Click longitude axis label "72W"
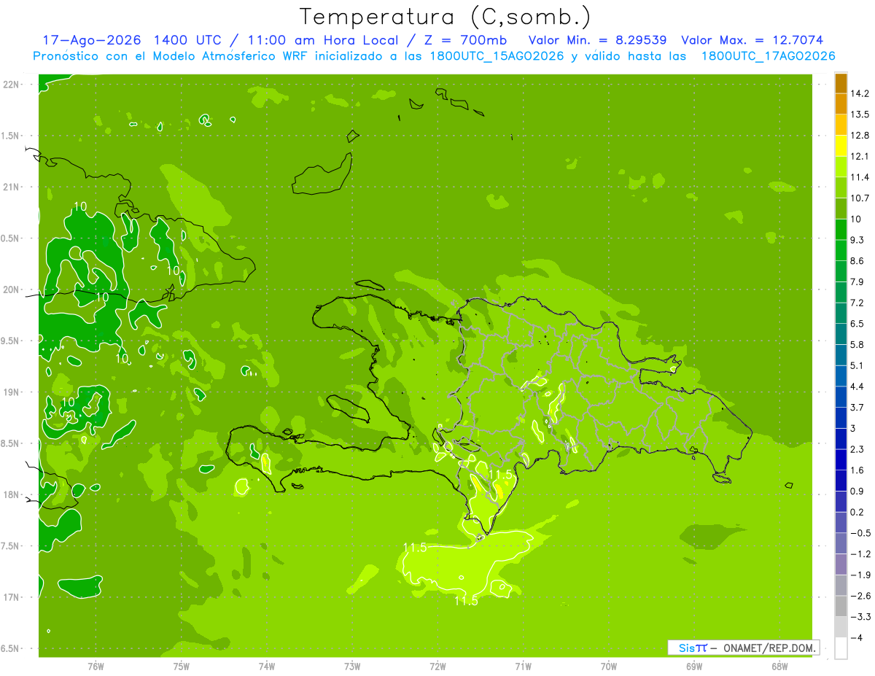 (437, 667)
